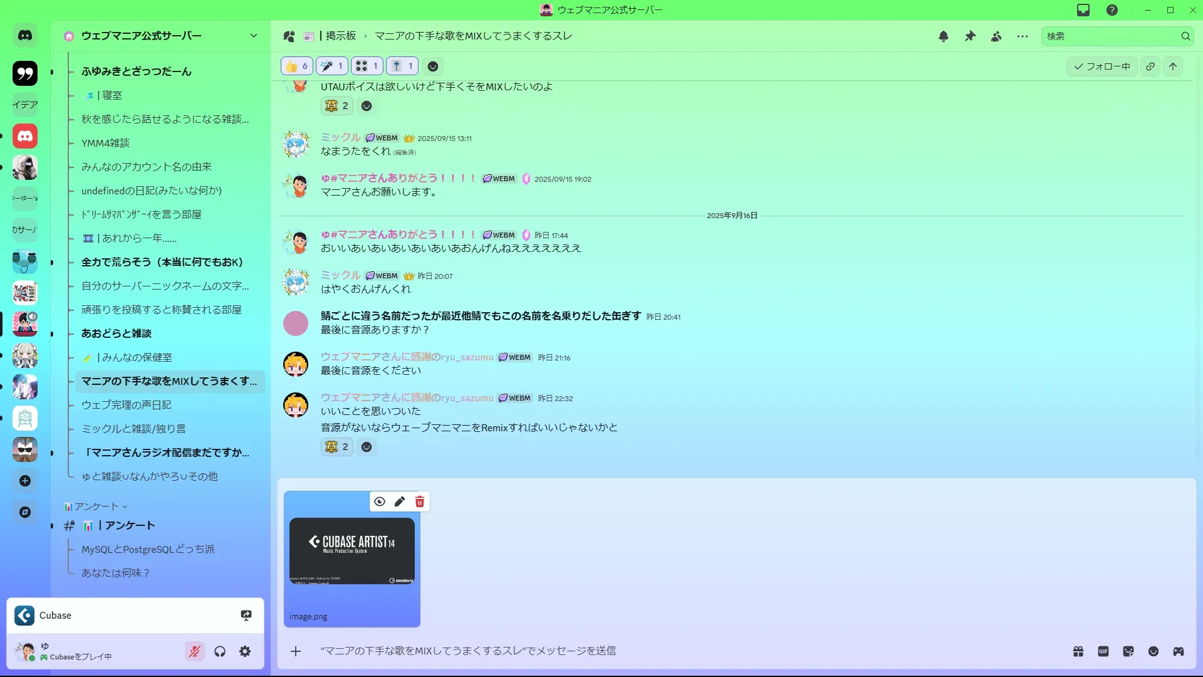
Task: Send a gift with the gift icon
Action: pos(1078,651)
